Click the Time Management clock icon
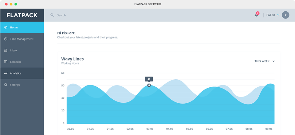Viewport: 295px width, 135px height. click(x=6, y=39)
